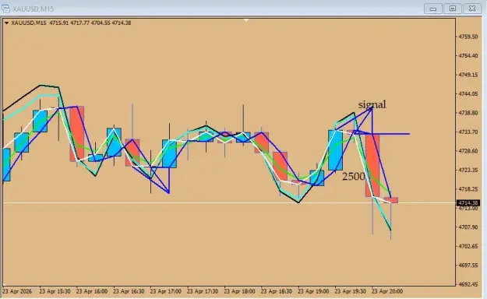Close the XAUUSD,M15 chart window
487x299 pixels.
point(472,9)
